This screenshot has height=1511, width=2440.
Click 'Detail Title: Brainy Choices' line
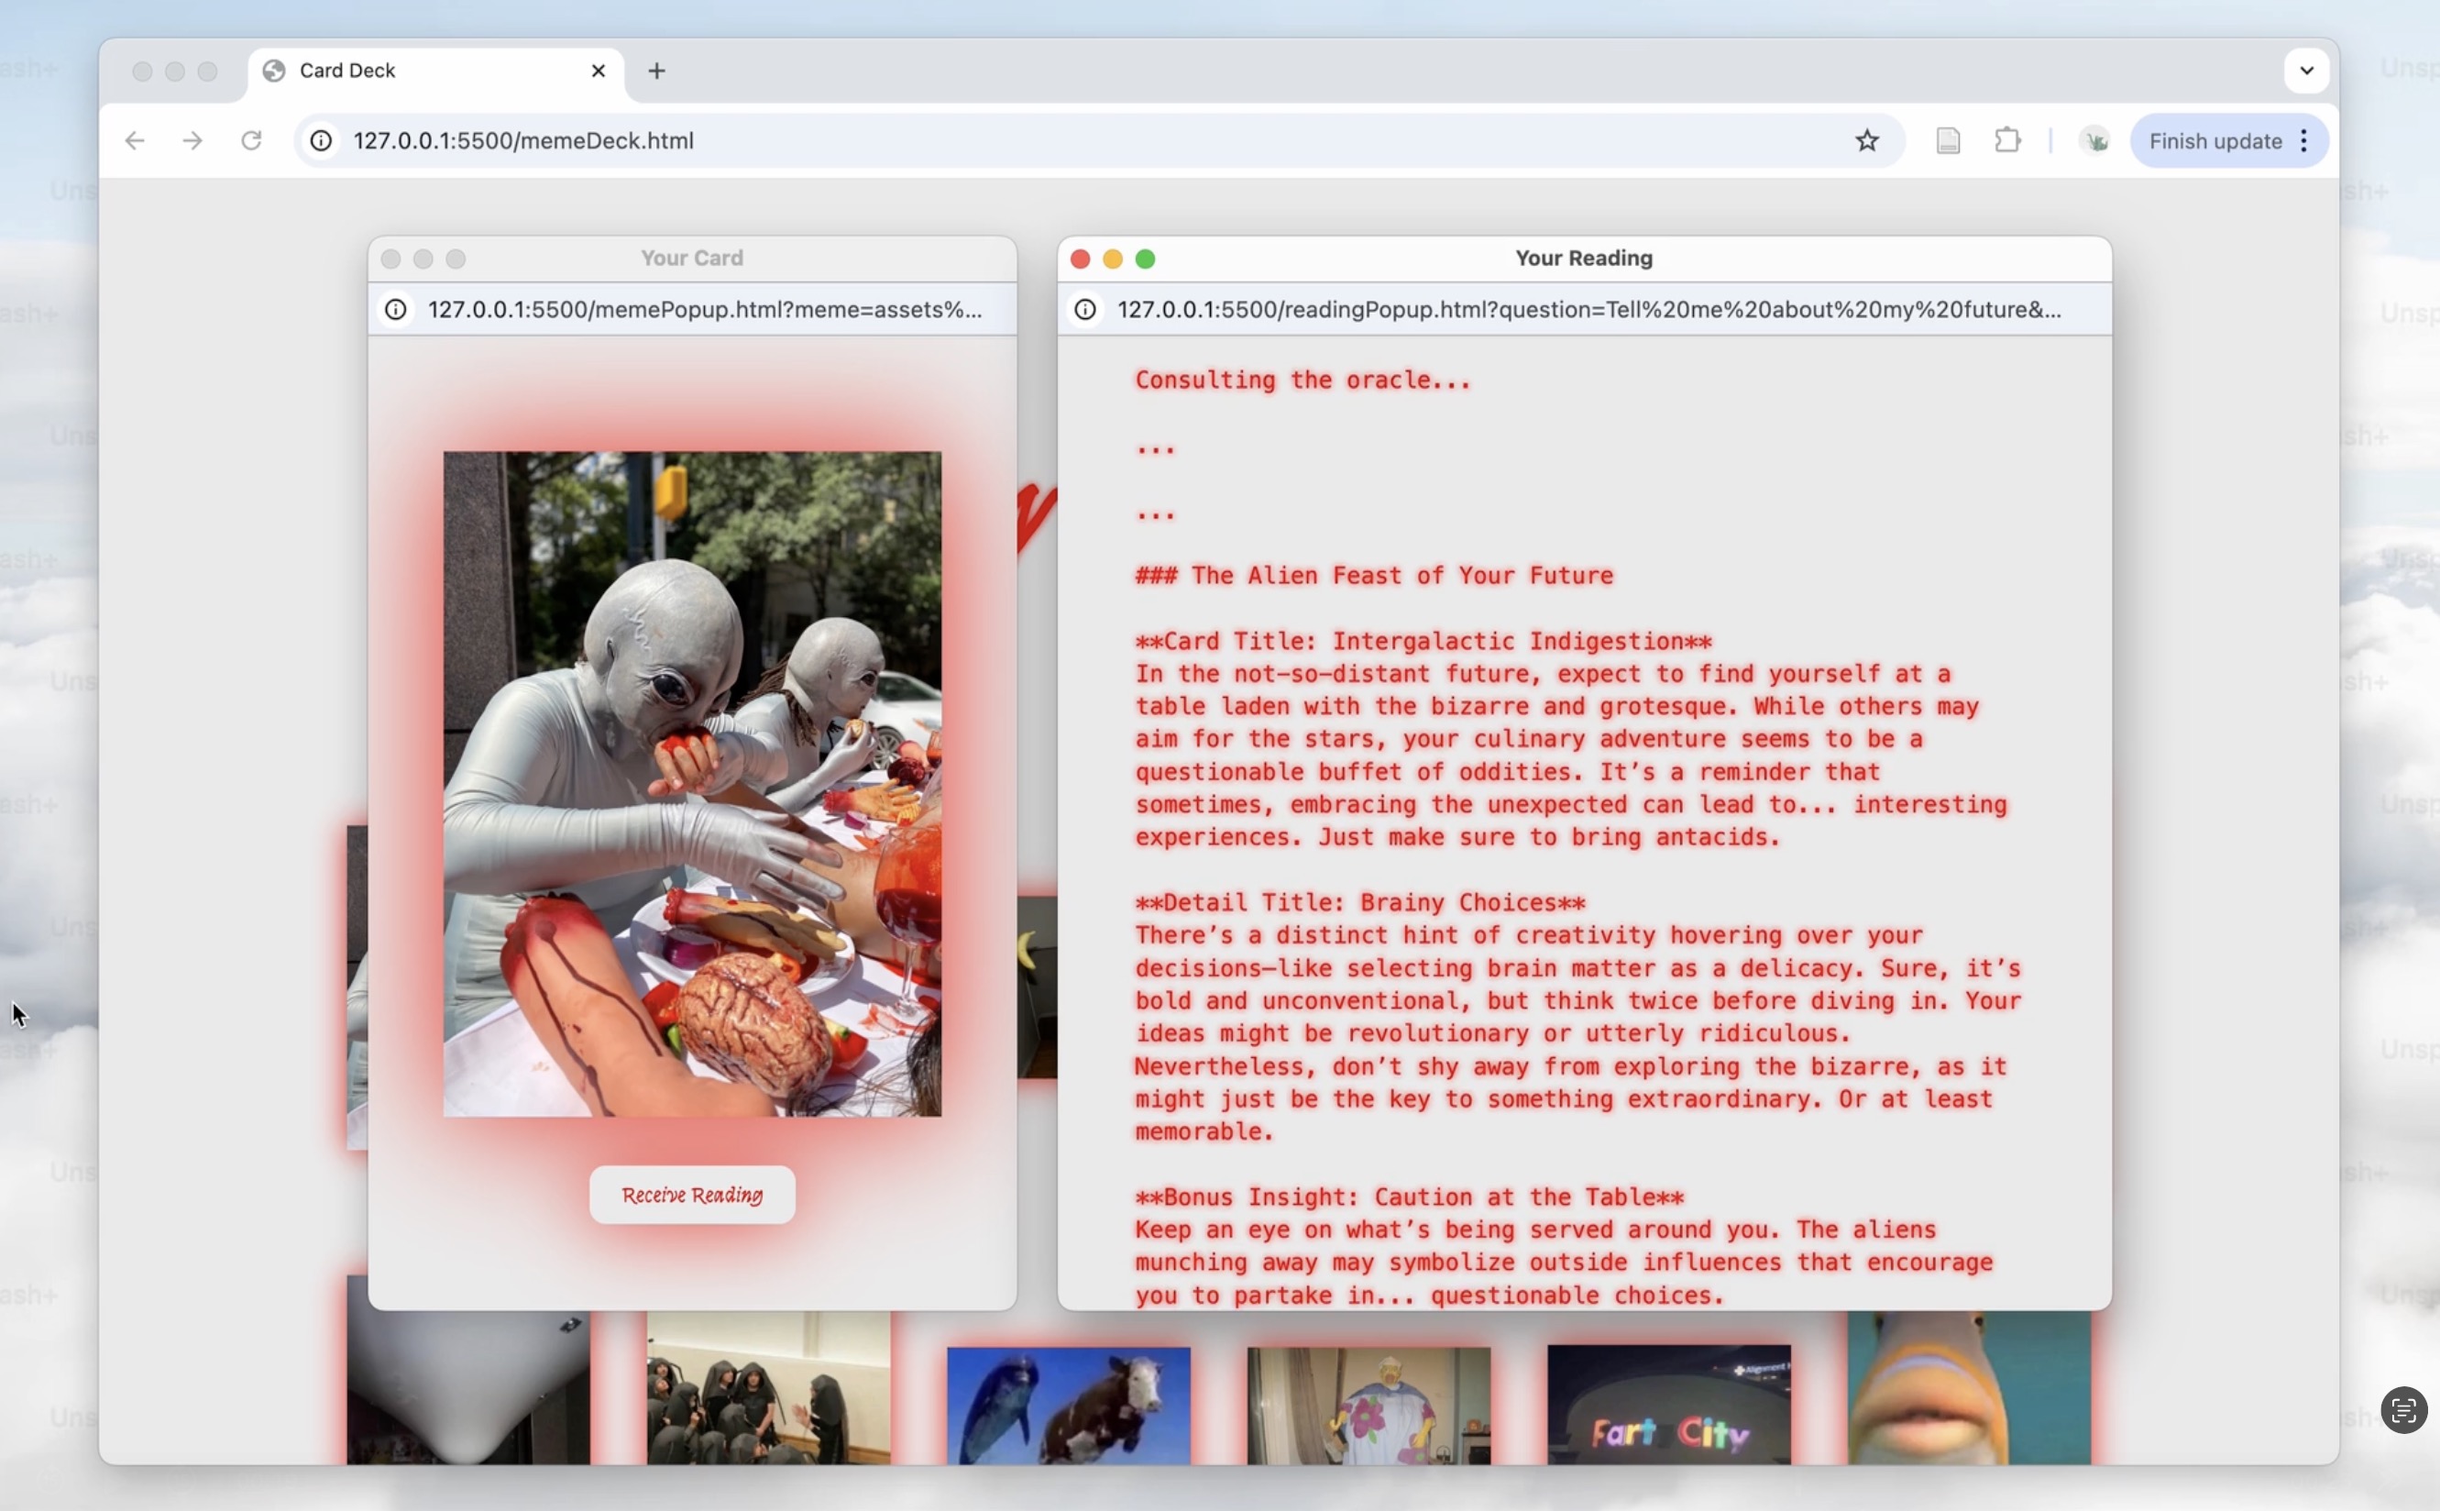(x=1360, y=903)
